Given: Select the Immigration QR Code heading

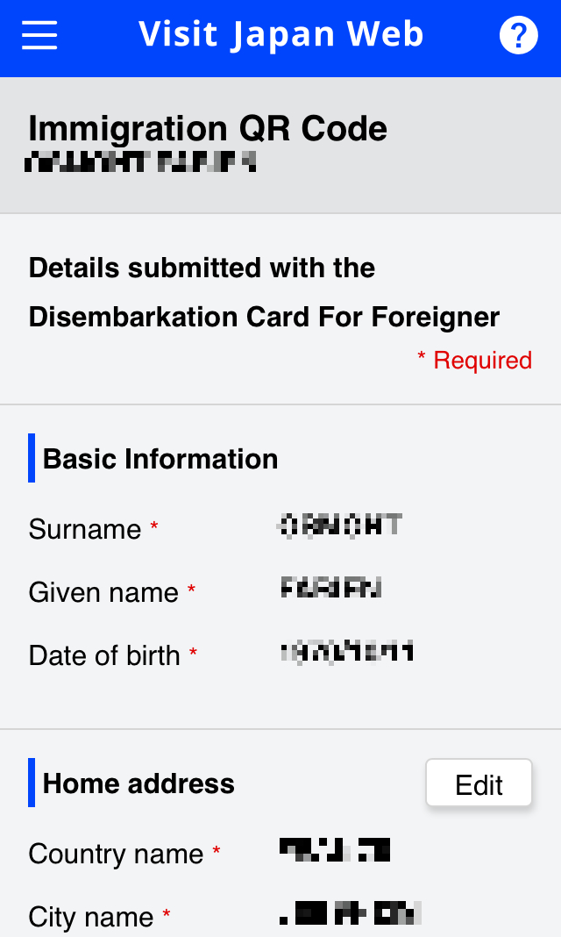Looking at the screenshot, I should point(208,129).
